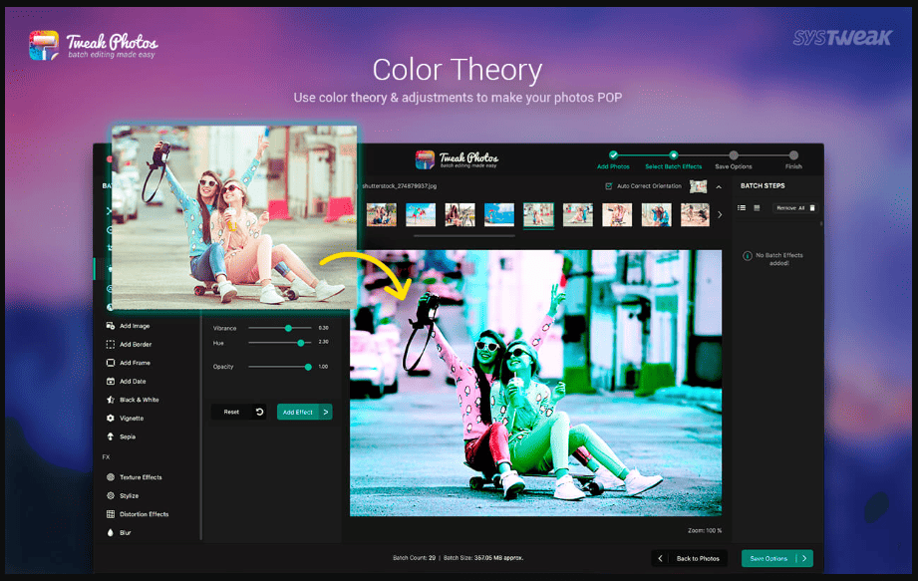This screenshot has width=918, height=581.
Task: Select the highlighted filmstrip thumbnail with teal underline
Action: click(538, 214)
